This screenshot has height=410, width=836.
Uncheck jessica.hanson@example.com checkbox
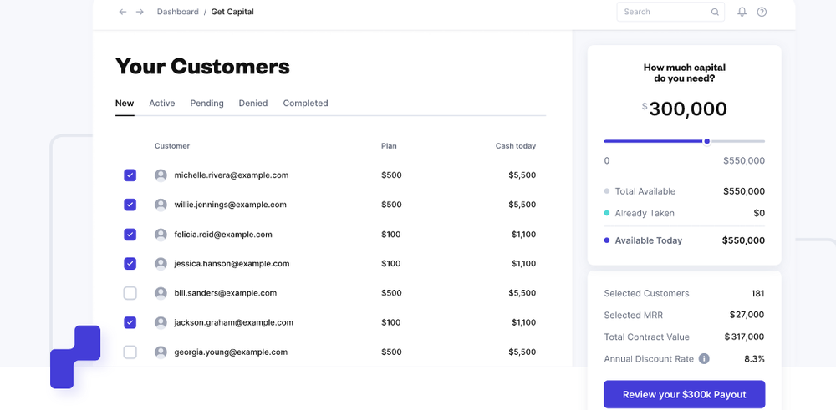(130, 264)
